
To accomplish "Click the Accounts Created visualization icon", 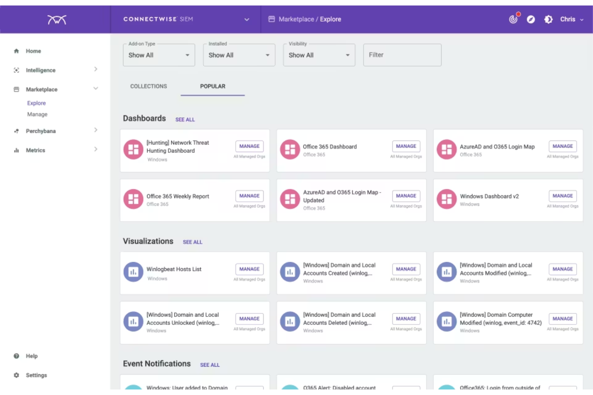I will (290, 272).
